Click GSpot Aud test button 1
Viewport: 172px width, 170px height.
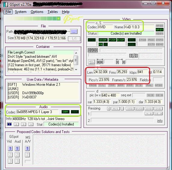coord(17,149)
